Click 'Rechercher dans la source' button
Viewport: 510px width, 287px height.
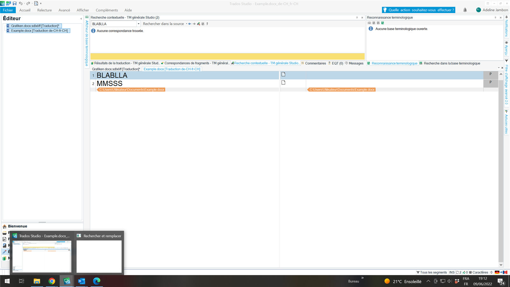click(163, 24)
